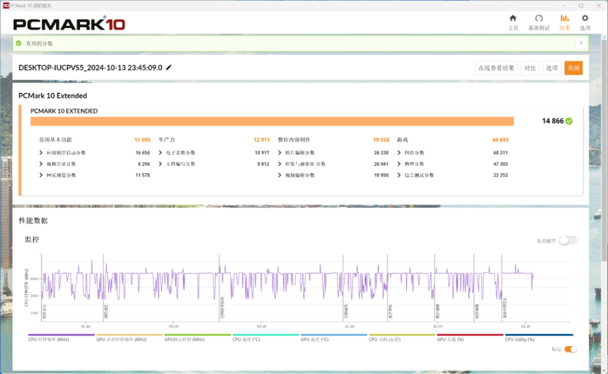
Task: Click the green check next to score 14 866
Action: [x=569, y=121]
